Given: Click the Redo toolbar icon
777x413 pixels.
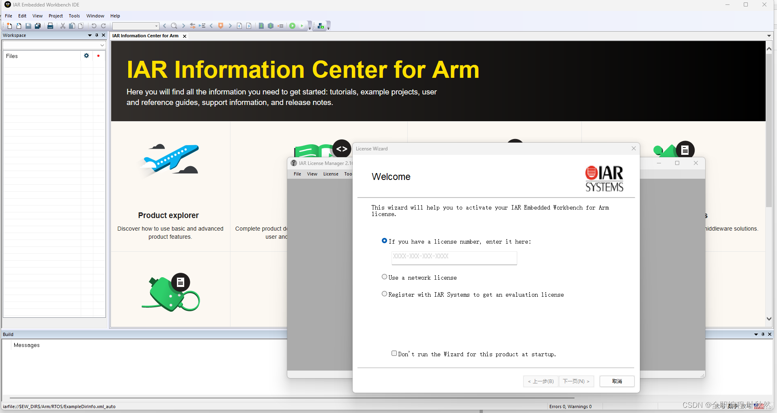Looking at the screenshot, I should click(x=103, y=26).
